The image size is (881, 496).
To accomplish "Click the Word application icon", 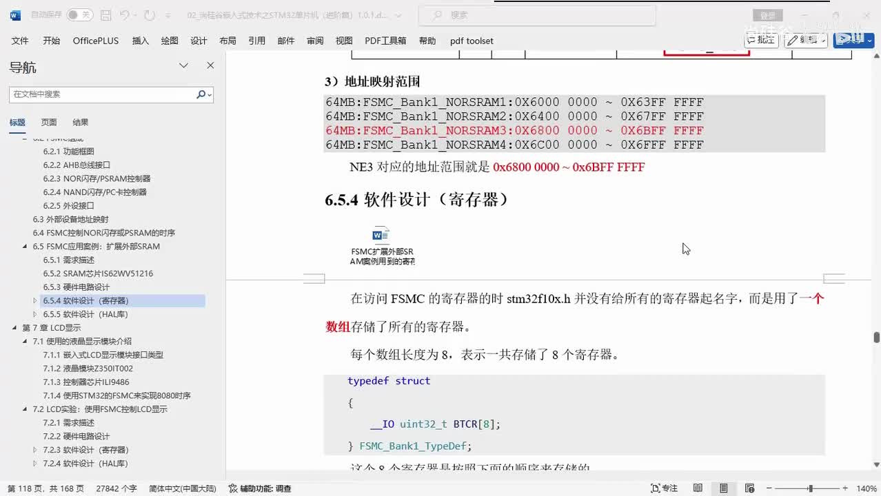I will pos(15,14).
